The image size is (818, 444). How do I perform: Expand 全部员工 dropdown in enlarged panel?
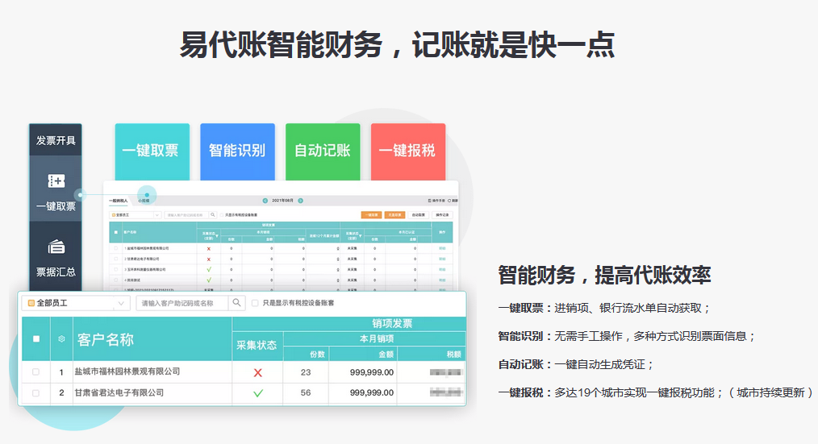76,303
